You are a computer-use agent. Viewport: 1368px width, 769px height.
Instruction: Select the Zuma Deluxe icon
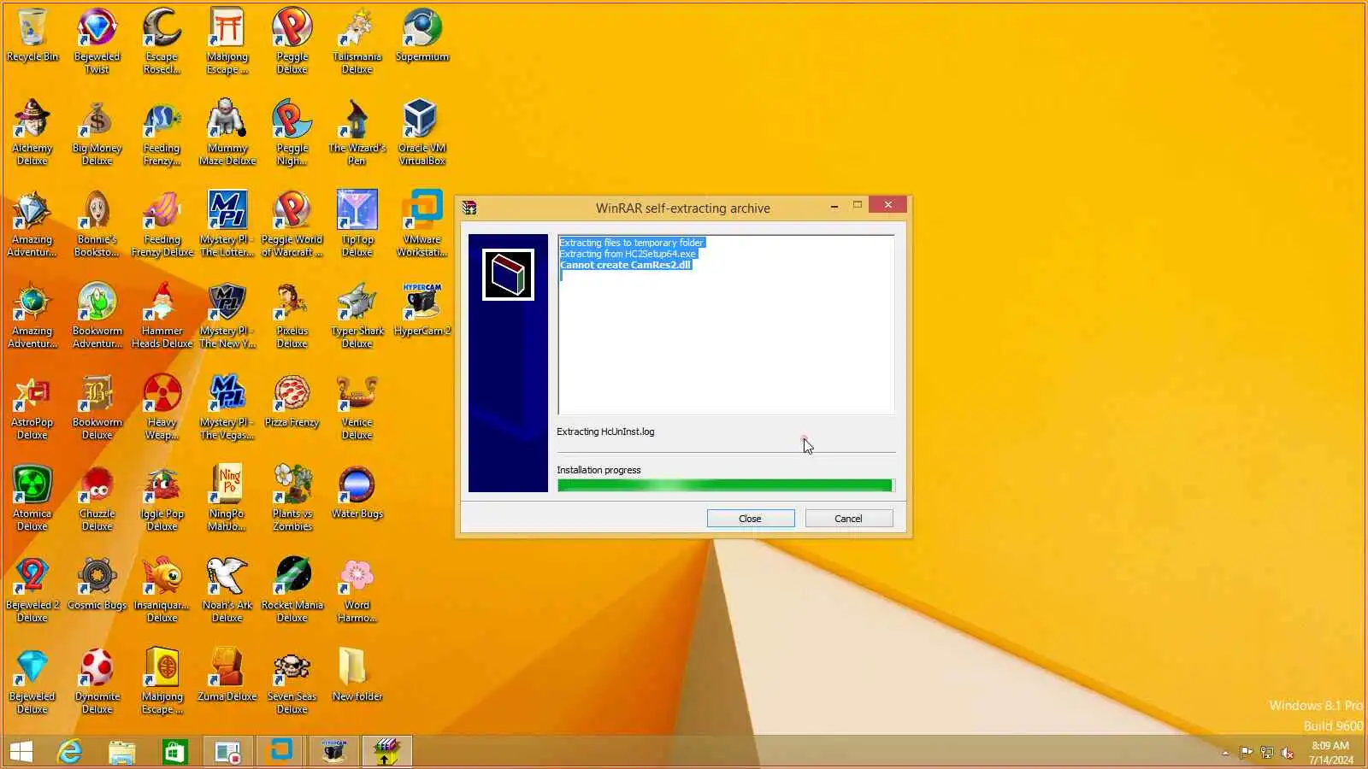(x=227, y=676)
